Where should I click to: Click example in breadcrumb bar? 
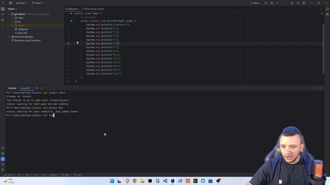pyautogui.click(x=53, y=175)
